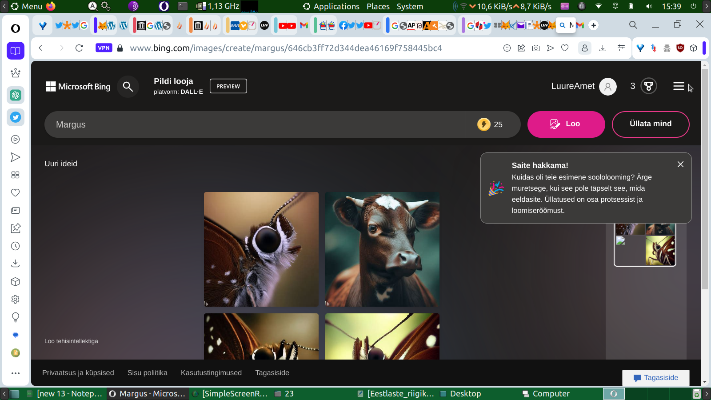The height and width of the screenshot is (400, 711).
Task: Open the tab search magnifier in tab bar
Action: pyautogui.click(x=633, y=25)
